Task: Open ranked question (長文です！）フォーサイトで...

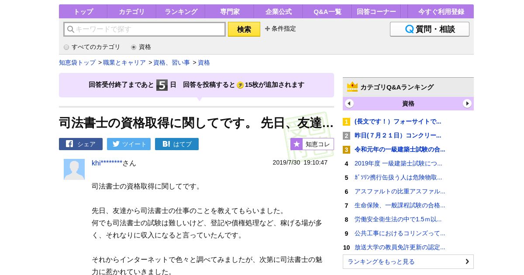Action: point(398,121)
